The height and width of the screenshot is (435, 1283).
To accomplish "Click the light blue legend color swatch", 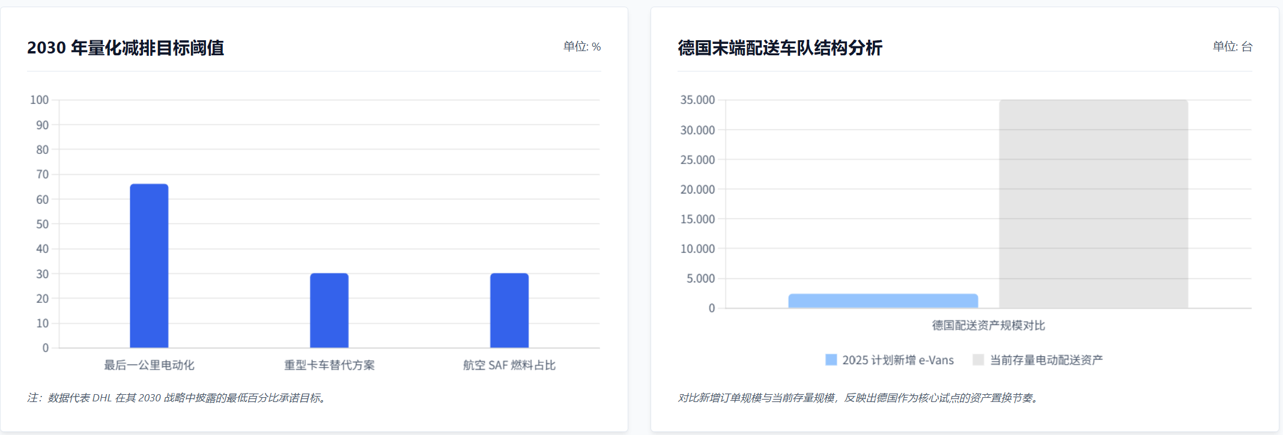I will coord(831,360).
